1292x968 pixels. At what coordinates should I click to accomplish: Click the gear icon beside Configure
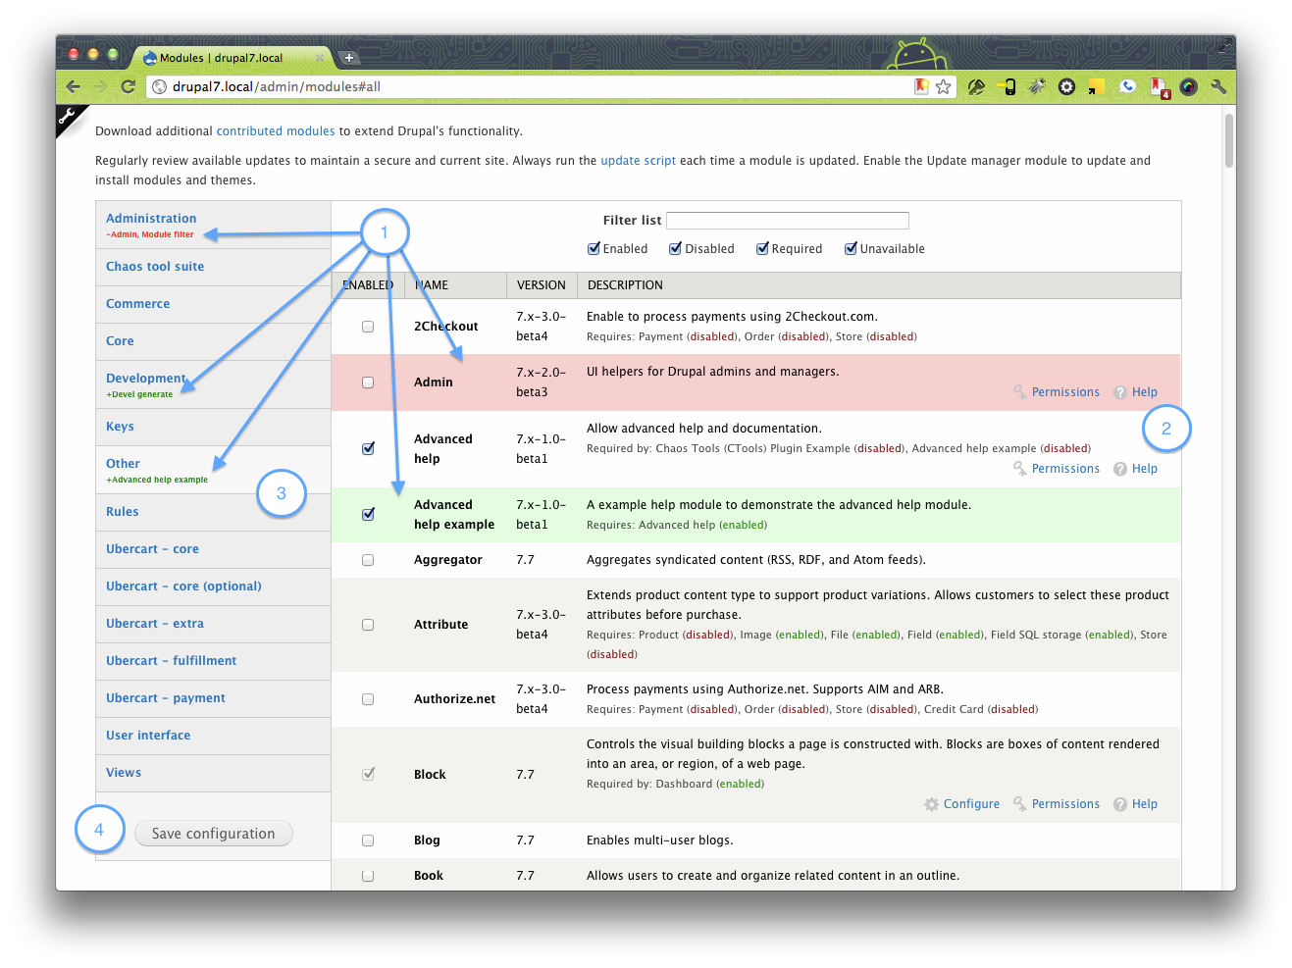932,804
